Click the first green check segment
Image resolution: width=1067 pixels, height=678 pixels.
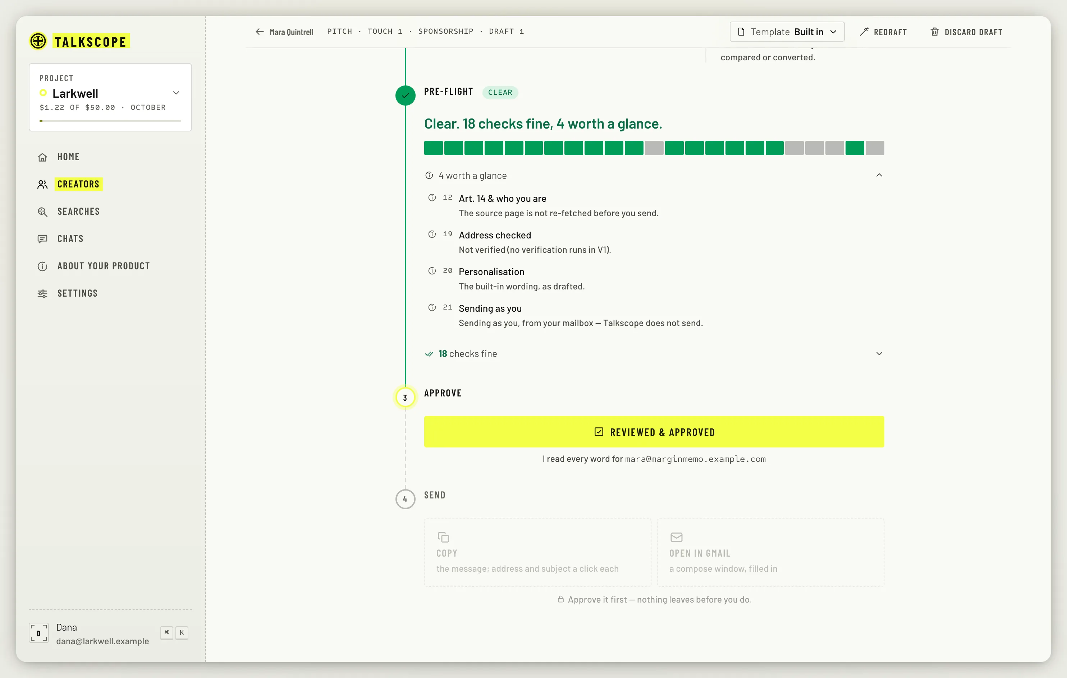(x=433, y=148)
